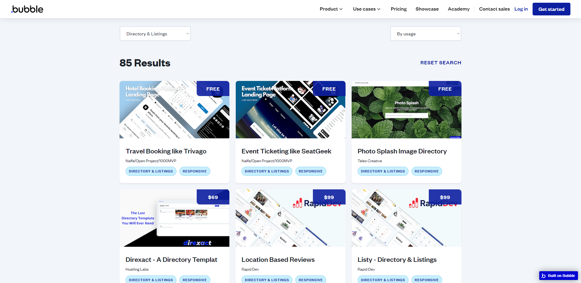Click Responsive tag on Photo Splash card

click(426, 171)
